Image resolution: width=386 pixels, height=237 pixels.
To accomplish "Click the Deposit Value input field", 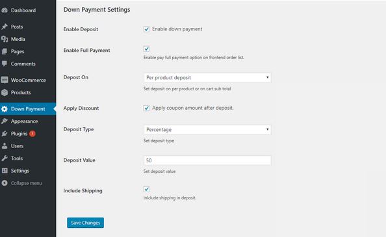I will click(x=207, y=160).
